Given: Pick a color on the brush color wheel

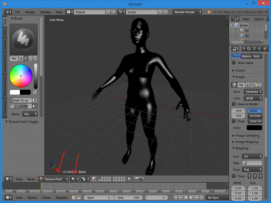Looking at the screenshot, I should [21, 75].
